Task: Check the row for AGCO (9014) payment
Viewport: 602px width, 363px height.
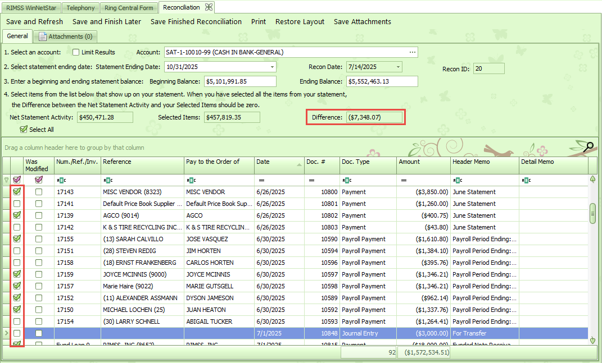Action: click(x=17, y=215)
